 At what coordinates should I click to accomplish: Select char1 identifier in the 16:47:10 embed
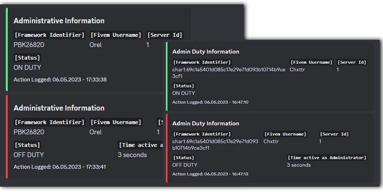[x=229, y=73]
